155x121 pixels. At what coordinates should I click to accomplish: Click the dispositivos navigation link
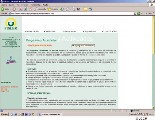90,31
